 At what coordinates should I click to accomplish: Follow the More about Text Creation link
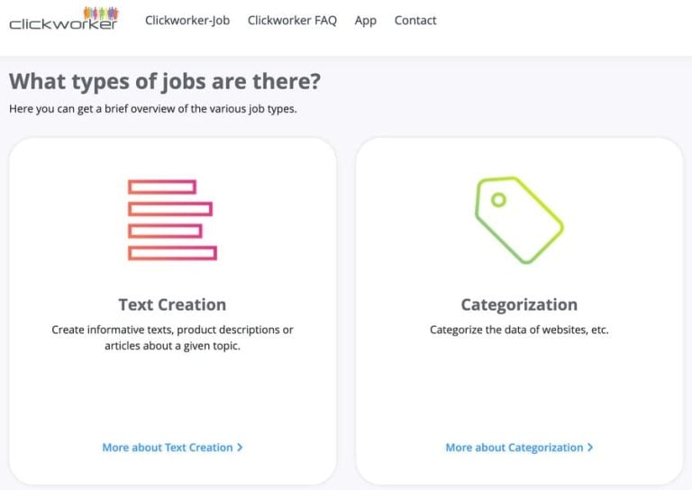click(x=168, y=448)
